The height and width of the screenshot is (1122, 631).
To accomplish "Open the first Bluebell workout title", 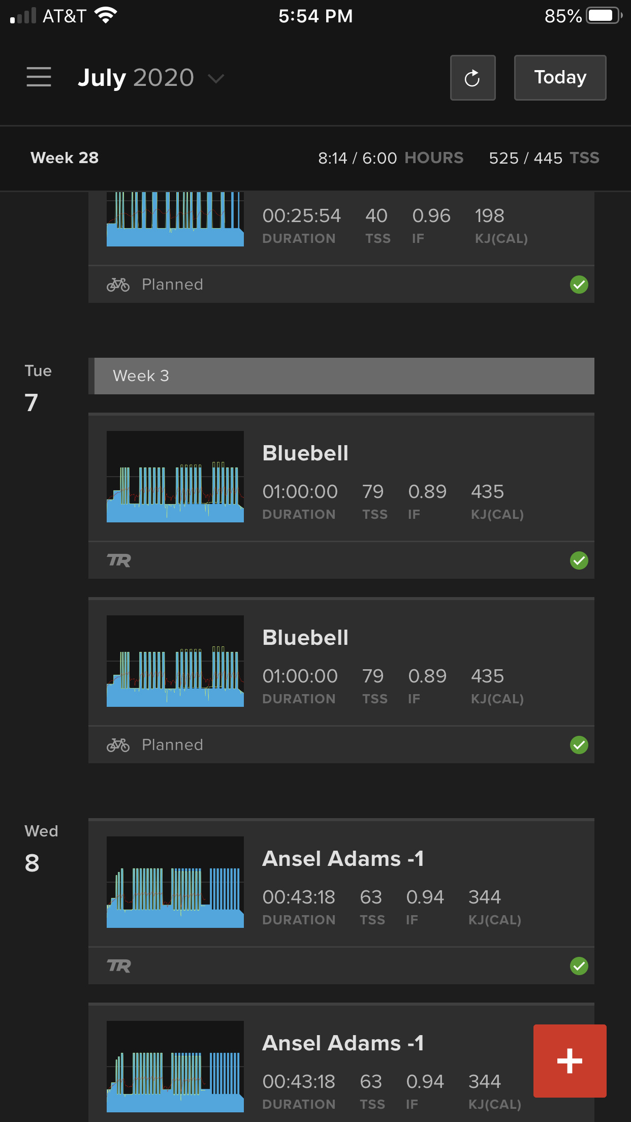I will [305, 453].
